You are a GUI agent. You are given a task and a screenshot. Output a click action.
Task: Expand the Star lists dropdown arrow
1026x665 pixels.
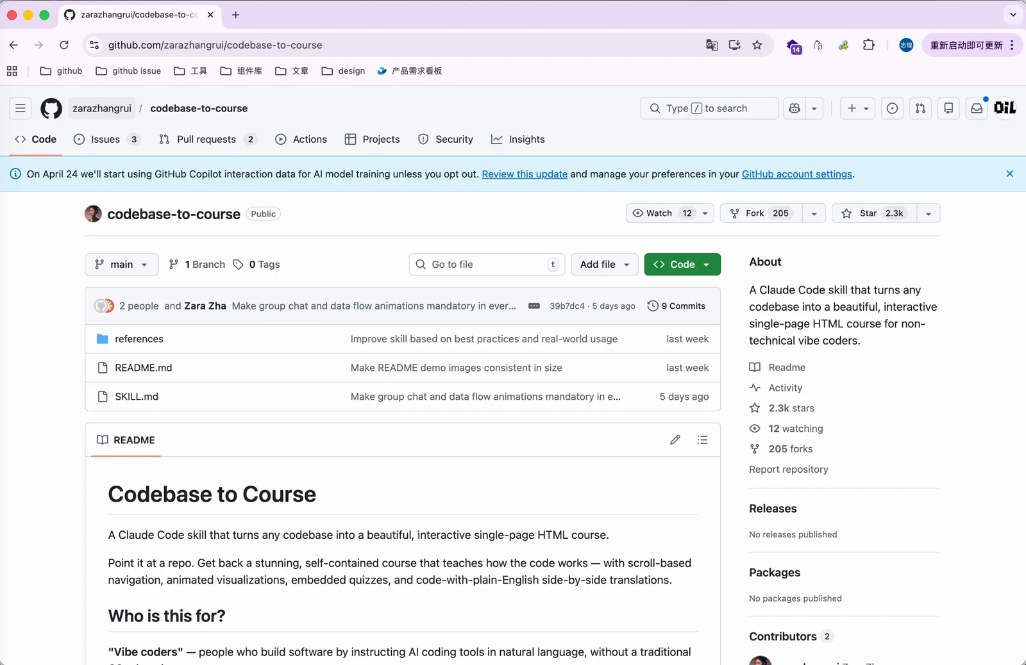point(929,213)
